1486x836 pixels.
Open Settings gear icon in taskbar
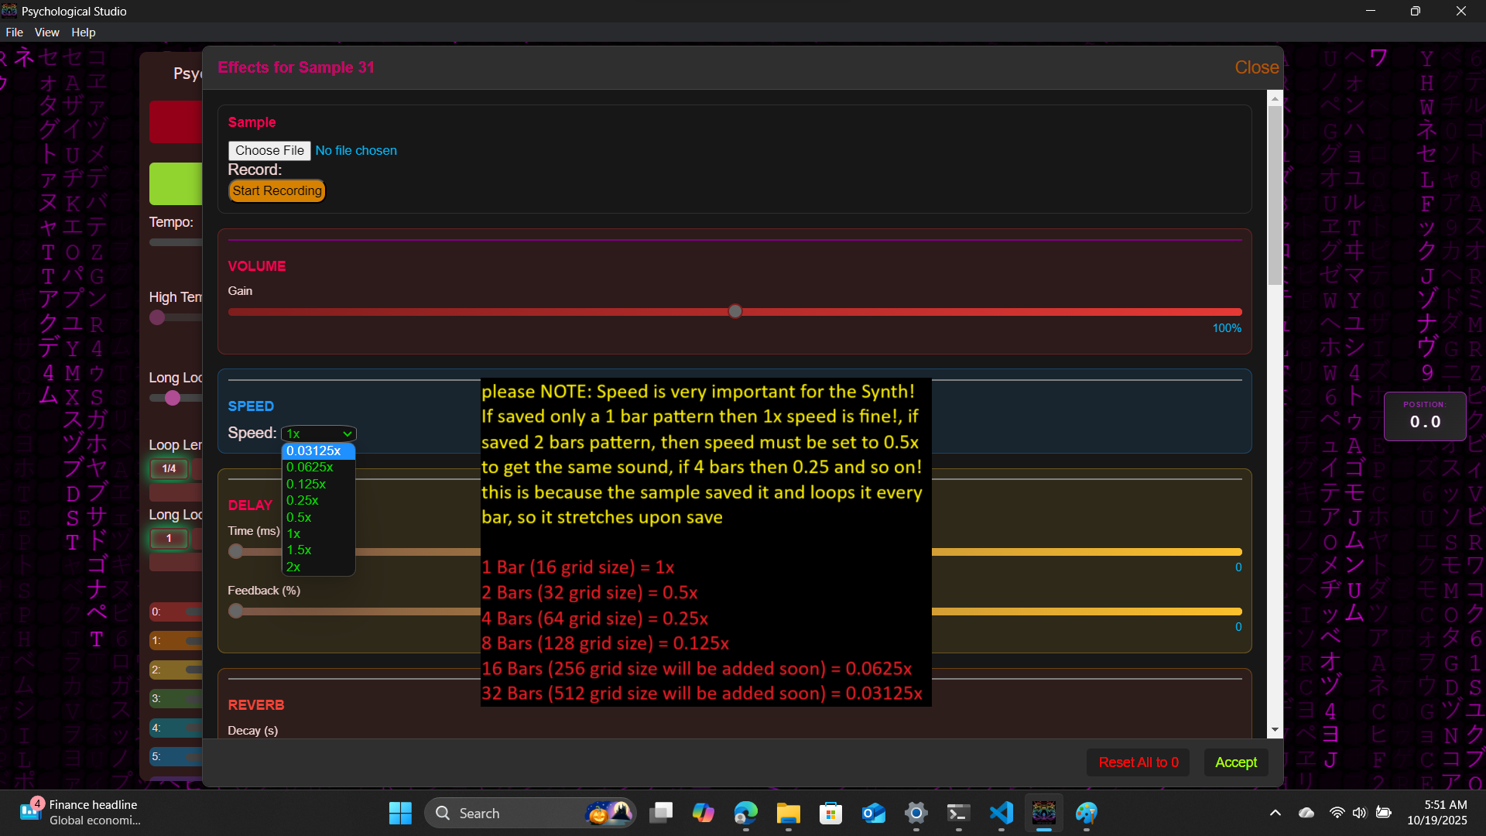[916, 813]
